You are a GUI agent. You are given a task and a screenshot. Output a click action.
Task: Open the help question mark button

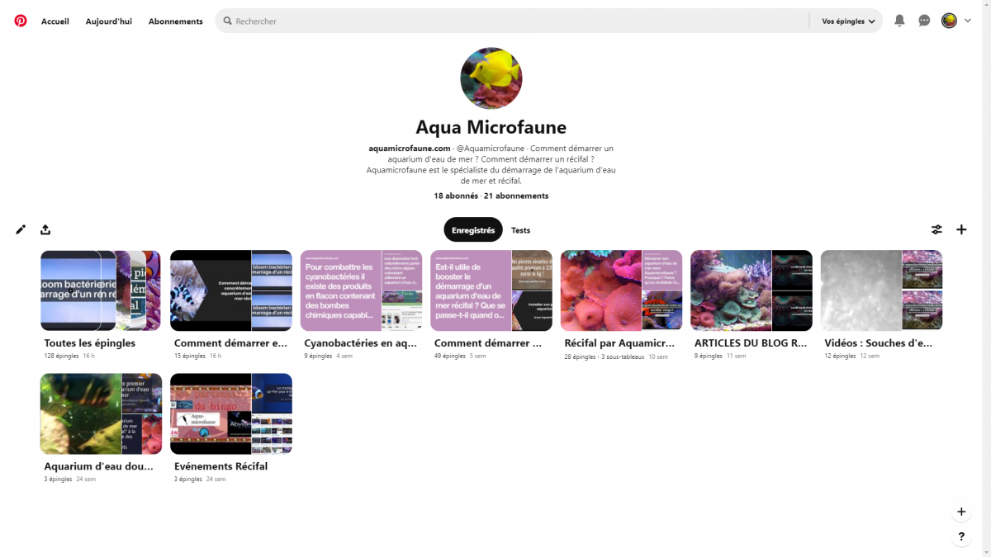[961, 536]
